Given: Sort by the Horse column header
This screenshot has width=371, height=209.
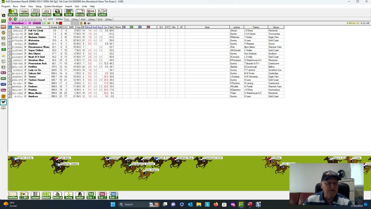Looking at the screenshot, I should coord(39,27).
